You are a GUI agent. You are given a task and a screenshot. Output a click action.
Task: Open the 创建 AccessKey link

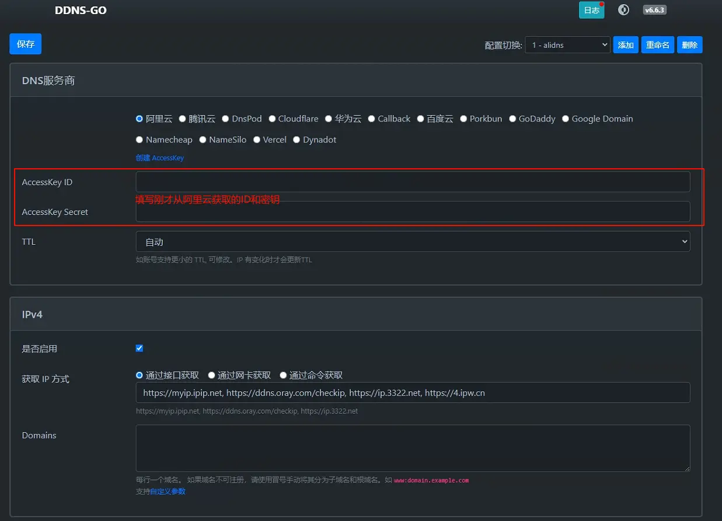coord(160,158)
